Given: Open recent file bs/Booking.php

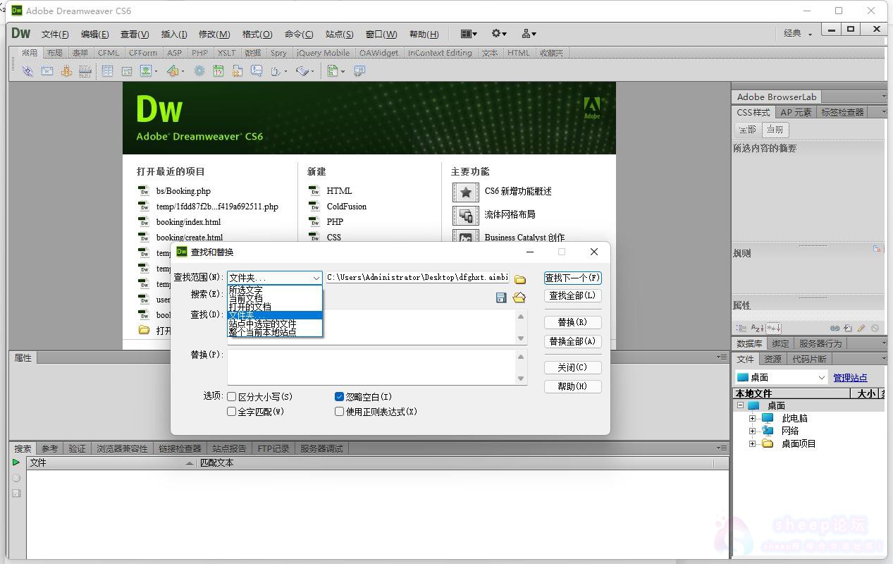Looking at the screenshot, I should 183,191.
